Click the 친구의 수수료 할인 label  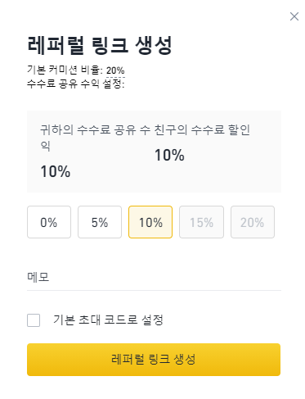tap(202, 129)
